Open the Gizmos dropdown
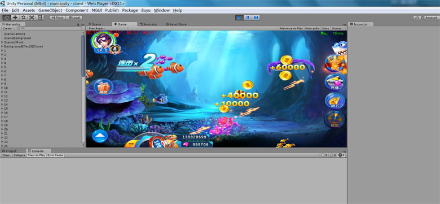Screen dimensions: 440x204 point(338,28)
